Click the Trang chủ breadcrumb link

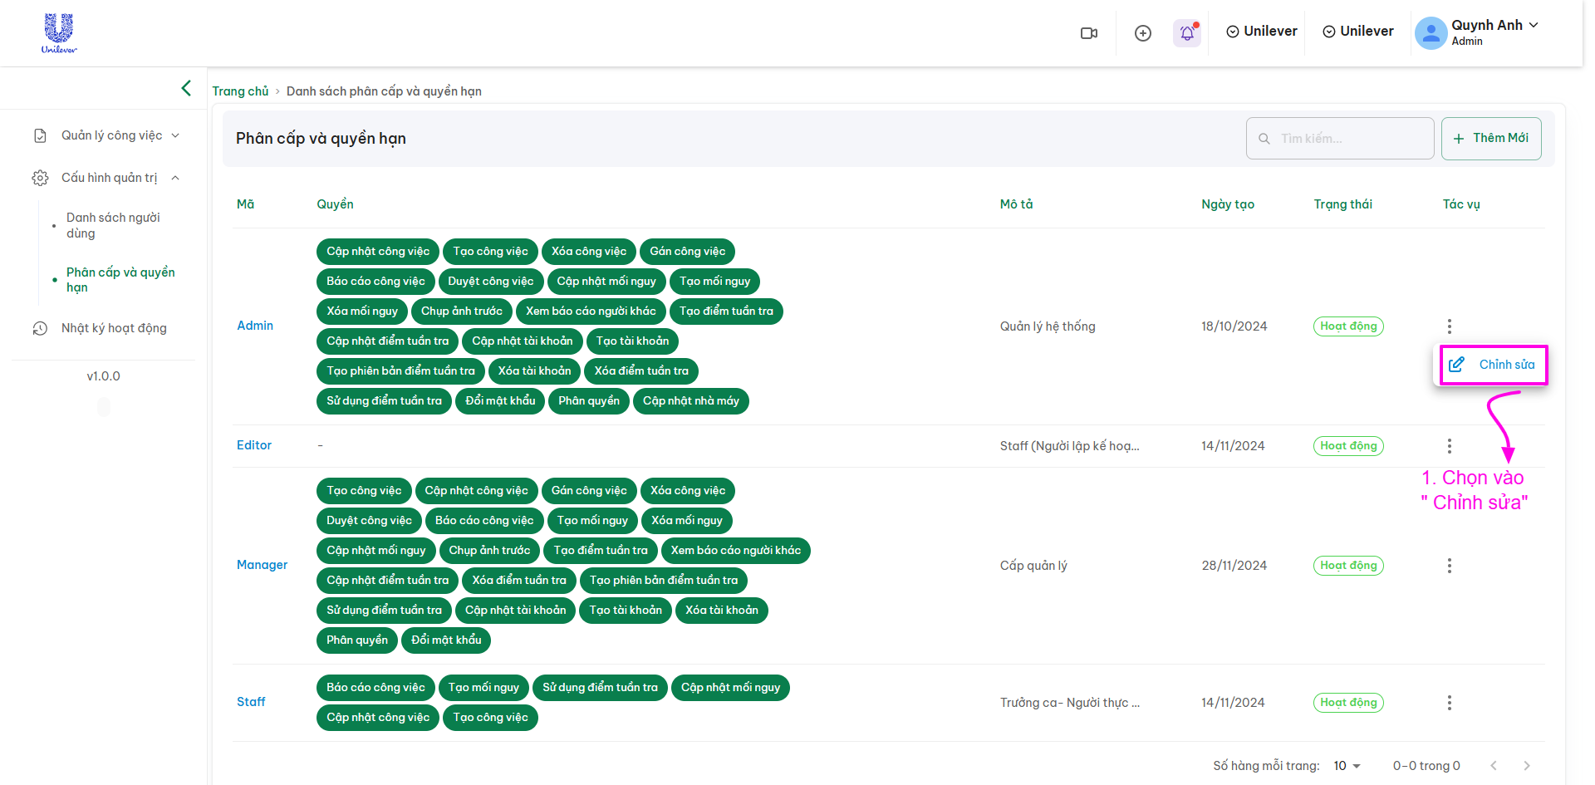coord(240,91)
